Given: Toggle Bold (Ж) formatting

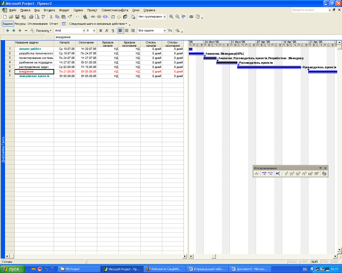Looking at the screenshot, I should [101, 31].
